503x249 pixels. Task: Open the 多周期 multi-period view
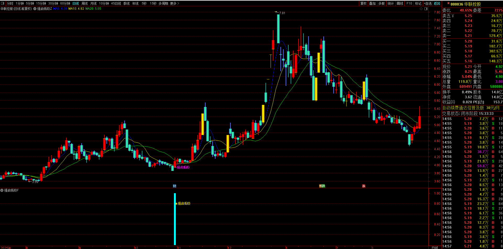click(163, 3)
